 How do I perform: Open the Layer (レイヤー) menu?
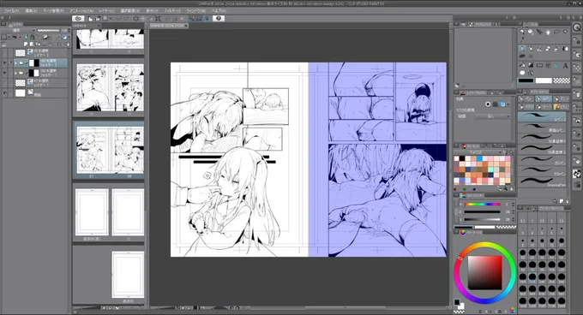pos(106,11)
